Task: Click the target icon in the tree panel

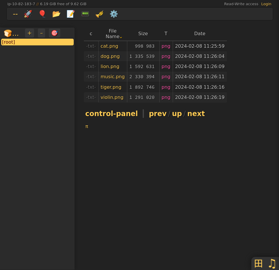Action: [54, 33]
